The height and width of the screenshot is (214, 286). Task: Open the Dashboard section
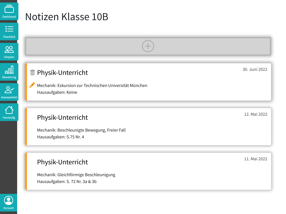[x=9, y=11]
